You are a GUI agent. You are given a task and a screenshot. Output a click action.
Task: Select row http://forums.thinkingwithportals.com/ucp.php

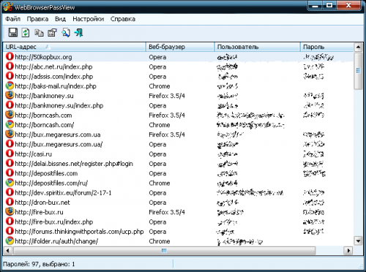(x=179, y=231)
